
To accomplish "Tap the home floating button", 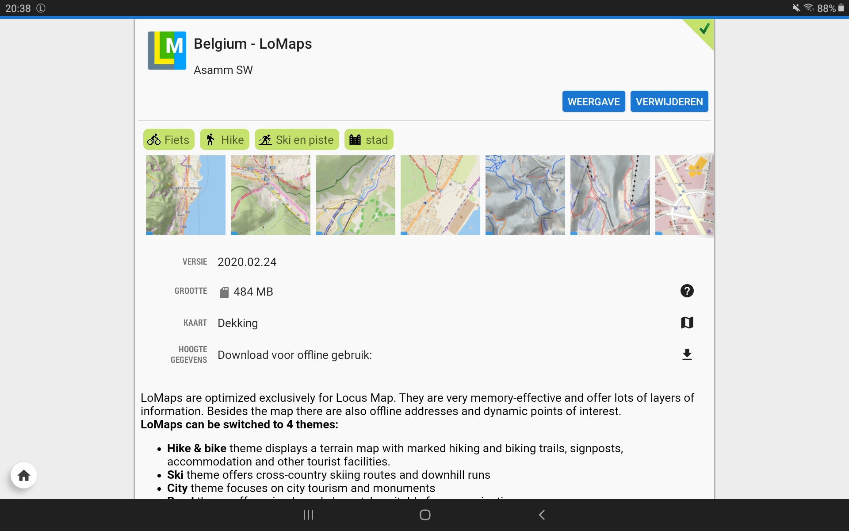I will coord(24,475).
